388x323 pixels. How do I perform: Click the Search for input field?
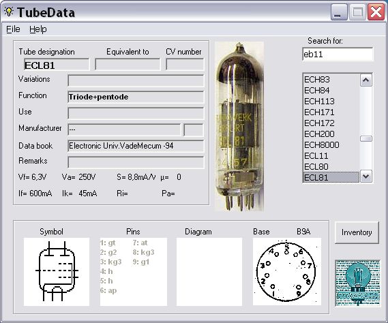point(338,54)
